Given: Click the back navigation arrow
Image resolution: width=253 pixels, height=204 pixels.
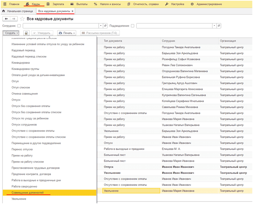Looking at the screenshot, I should point(6,19).
